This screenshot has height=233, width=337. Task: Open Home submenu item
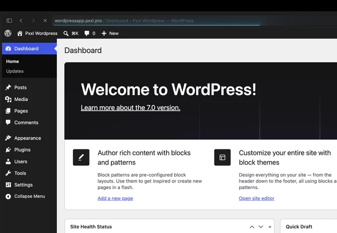click(x=12, y=61)
